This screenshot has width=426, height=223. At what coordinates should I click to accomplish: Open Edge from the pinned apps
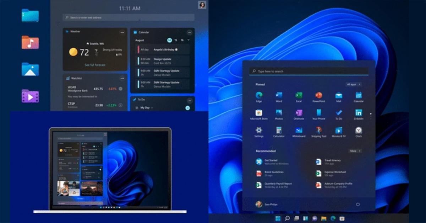[259, 97]
